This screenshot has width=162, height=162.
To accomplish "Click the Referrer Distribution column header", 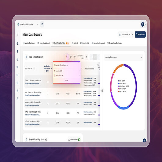I will (x=90, y=68).
